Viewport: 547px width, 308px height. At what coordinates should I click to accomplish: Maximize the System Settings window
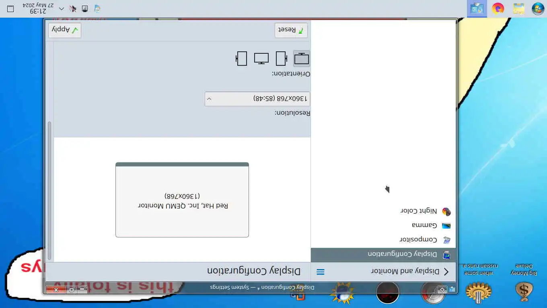click(x=72, y=290)
